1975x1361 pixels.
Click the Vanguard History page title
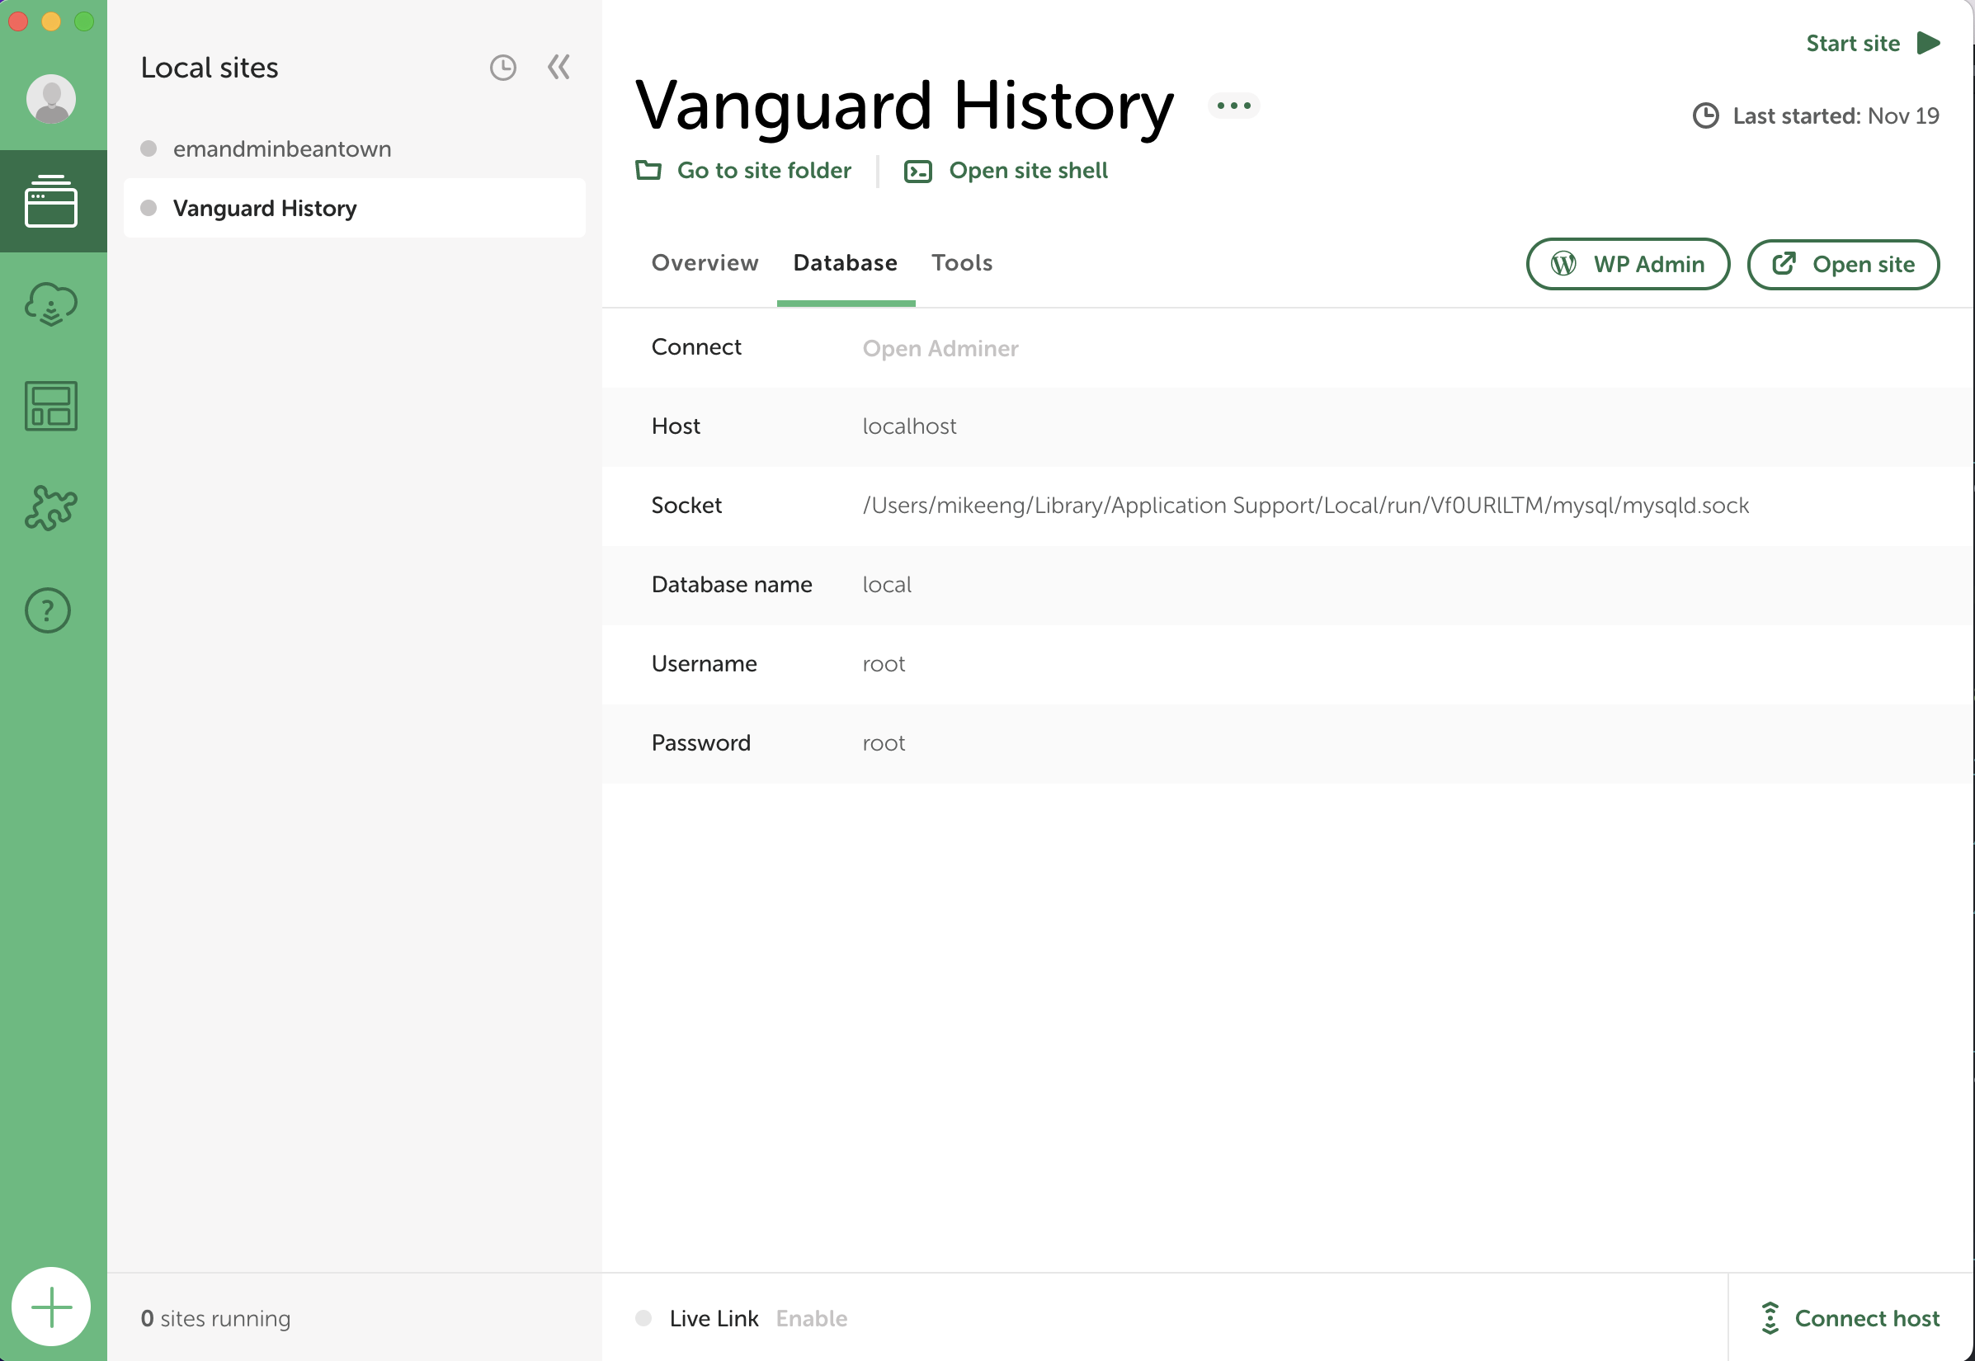tap(905, 106)
